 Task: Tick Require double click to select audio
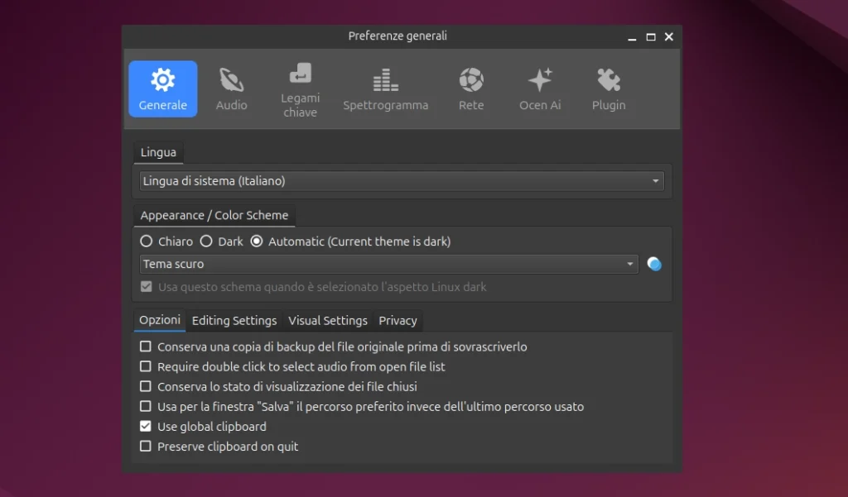(146, 366)
